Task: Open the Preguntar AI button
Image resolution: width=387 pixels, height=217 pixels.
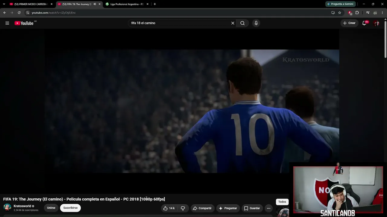Action: click(x=228, y=208)
